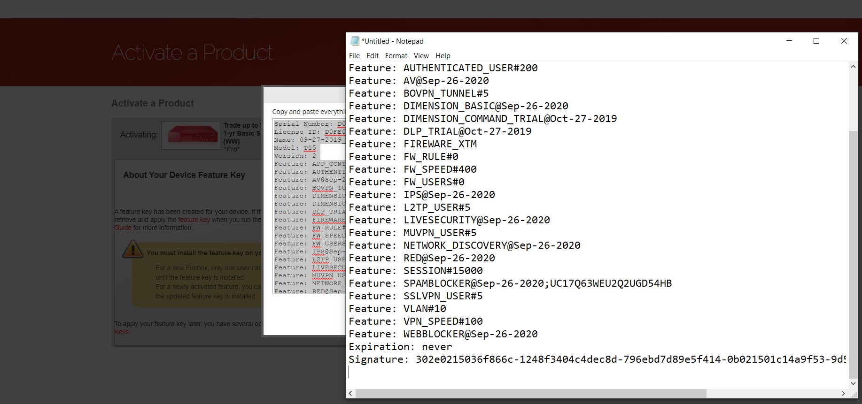Image resolution: width=862 pixels, height=404 pixels.
Task: Click the *Untitled - Notepad title text
Action: [392, 41]
